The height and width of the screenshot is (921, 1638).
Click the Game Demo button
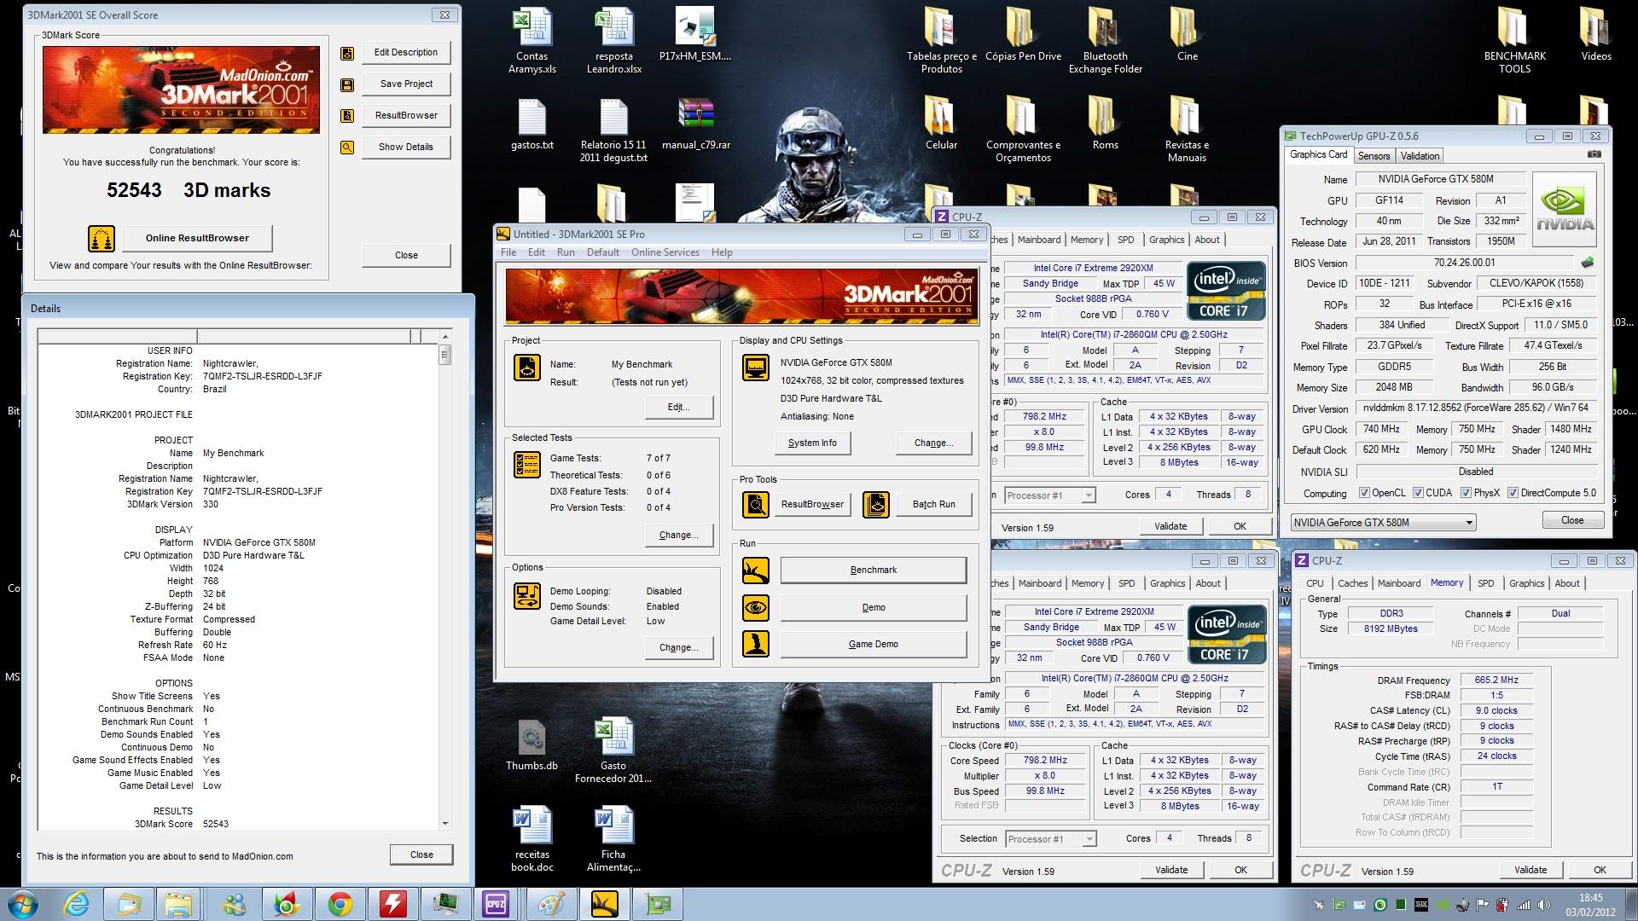(874, 645)
